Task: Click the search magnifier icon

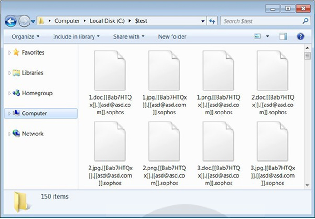Action: click(x=305, y=21)
